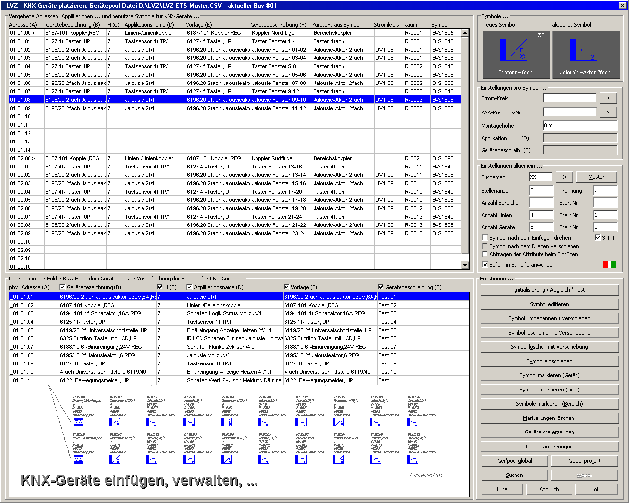Click the Anzahl Linien field
The width and height of the screenshot is (629, 503).
point(541,215)
